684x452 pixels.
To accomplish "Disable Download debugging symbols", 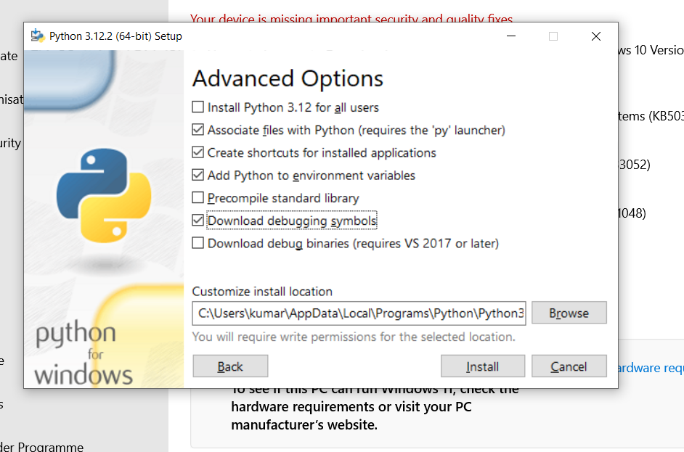I will coord(197,221).
